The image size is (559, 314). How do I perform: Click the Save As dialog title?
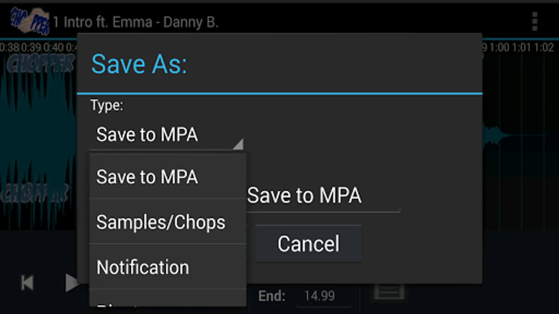click(x=139, y=64)
